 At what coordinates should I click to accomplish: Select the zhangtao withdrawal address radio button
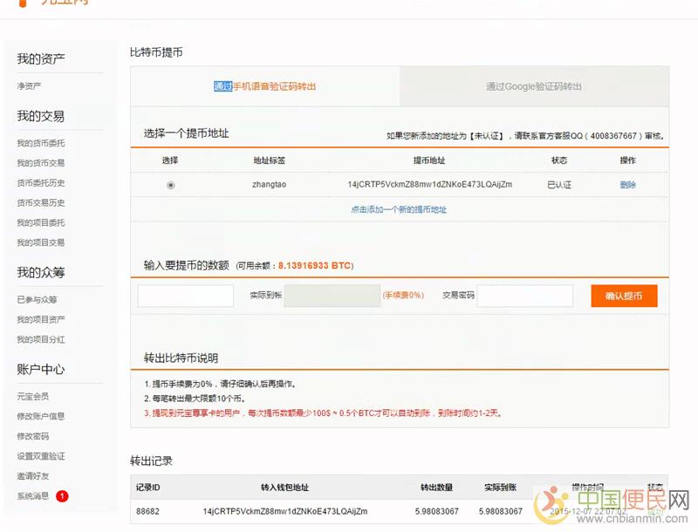(170, 185)
